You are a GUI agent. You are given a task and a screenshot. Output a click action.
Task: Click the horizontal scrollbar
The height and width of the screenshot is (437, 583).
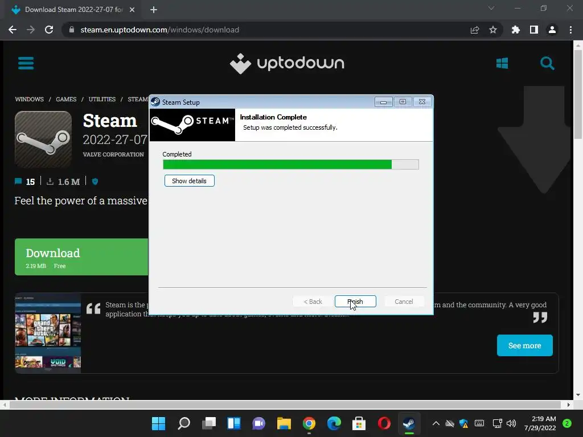[286, 405]
